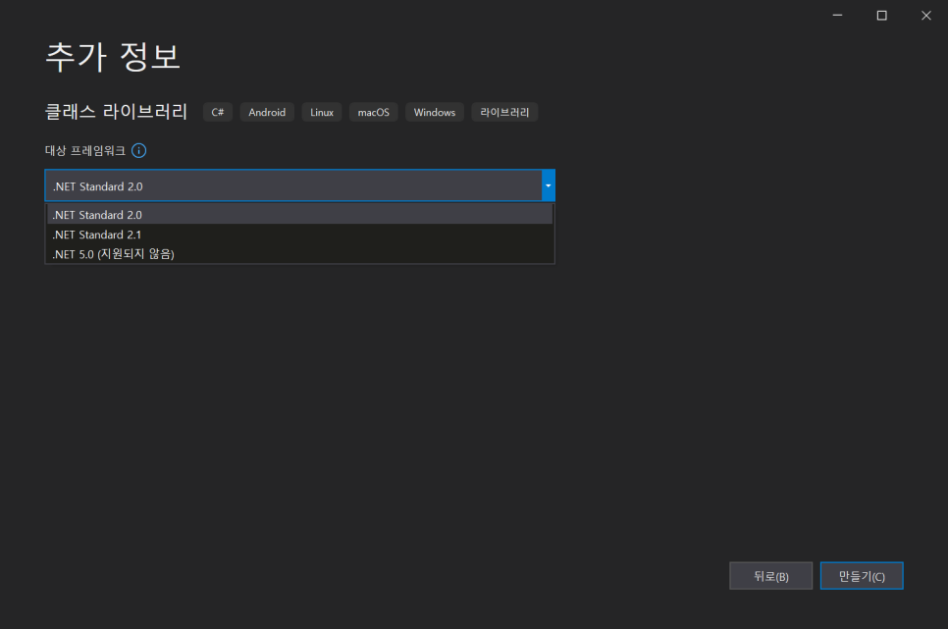
Task: Click the 라이브러리 tag
Action: click(504, 112)
